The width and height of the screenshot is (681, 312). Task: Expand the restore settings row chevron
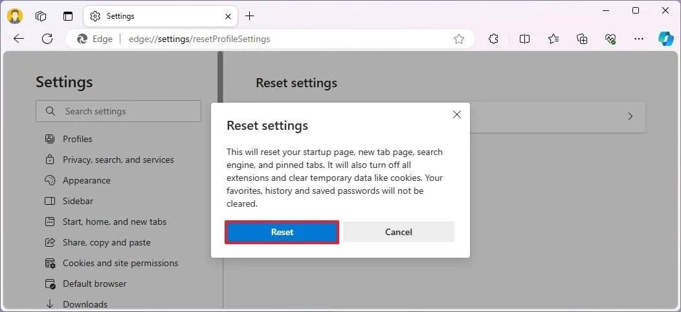pyautogui.click(x=631, y=116)
